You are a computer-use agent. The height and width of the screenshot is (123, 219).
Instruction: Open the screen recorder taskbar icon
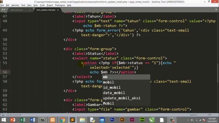pos(172,120)
